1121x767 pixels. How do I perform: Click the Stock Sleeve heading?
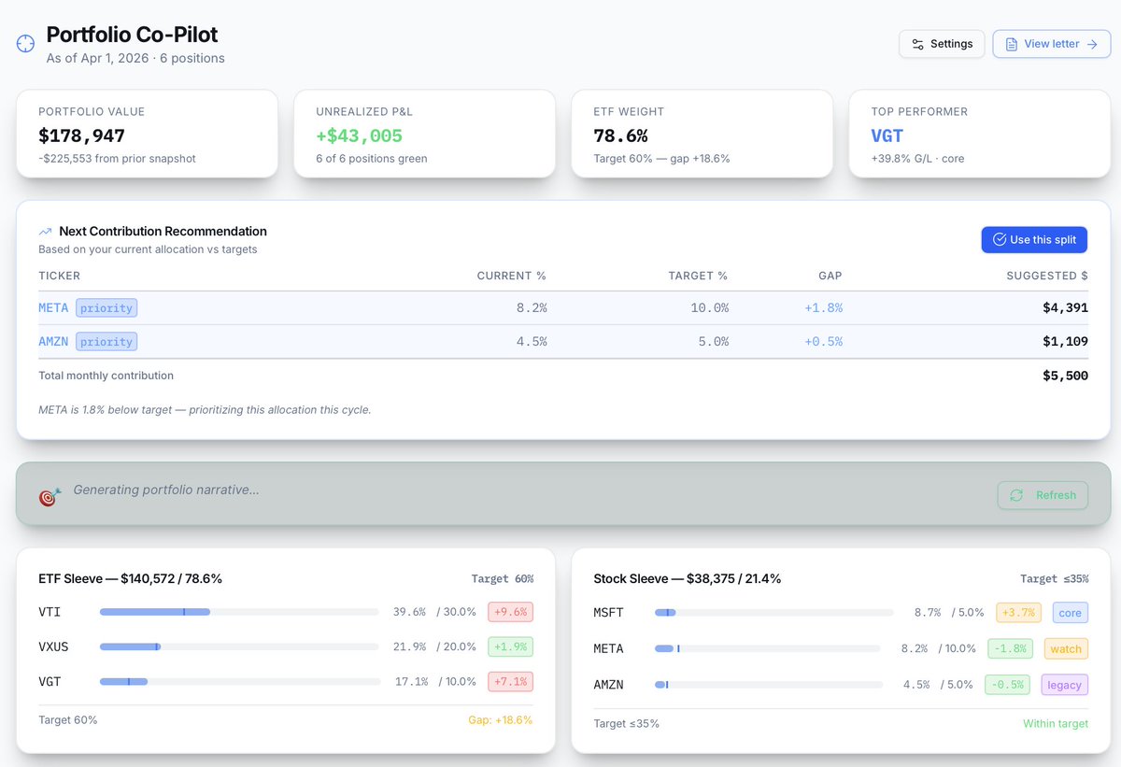coord(688,578)
